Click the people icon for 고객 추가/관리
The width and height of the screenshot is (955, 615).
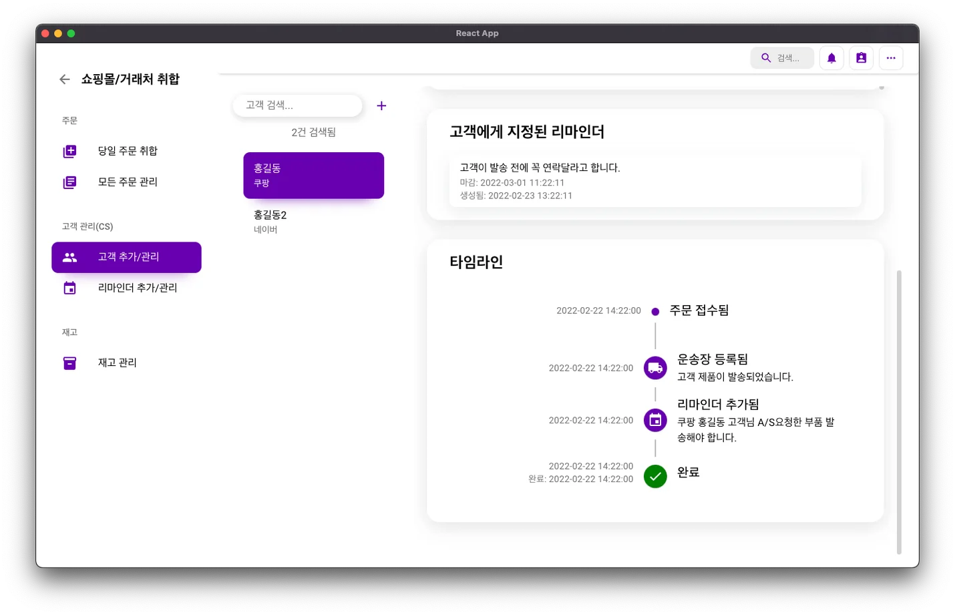coord(69,257)
